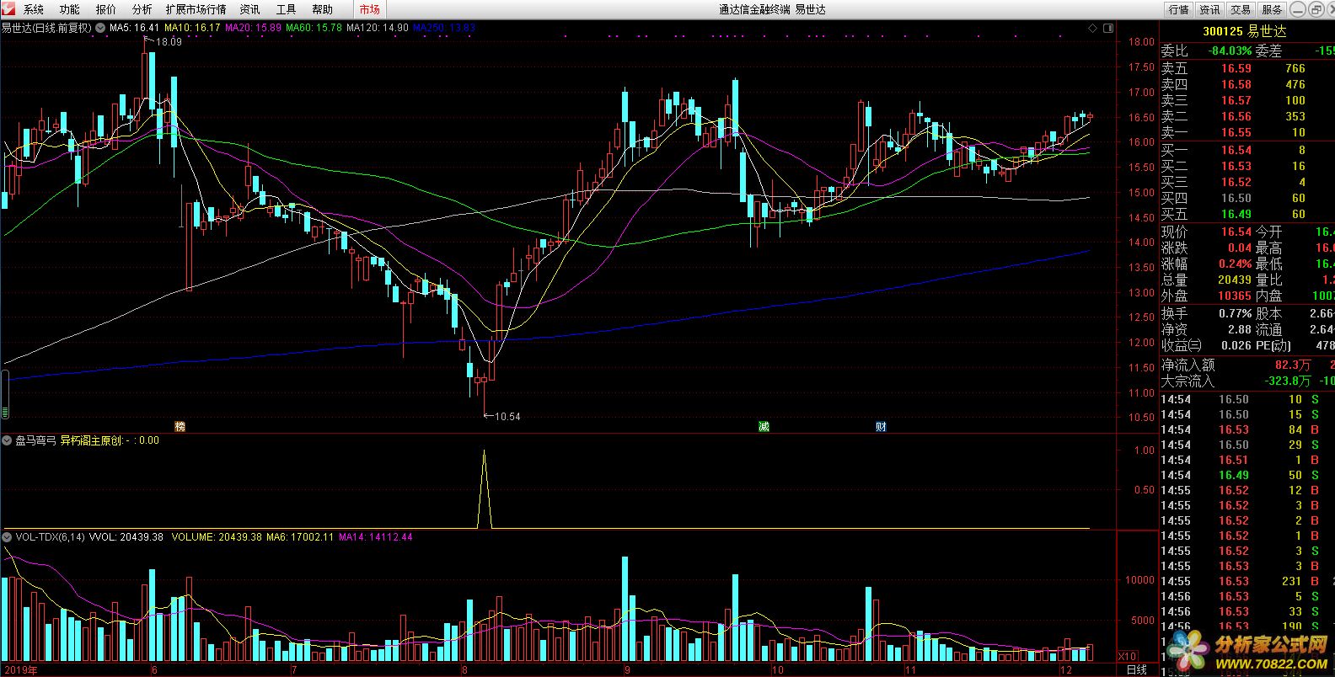Click the 服务 button at top right

point(1272,9)
